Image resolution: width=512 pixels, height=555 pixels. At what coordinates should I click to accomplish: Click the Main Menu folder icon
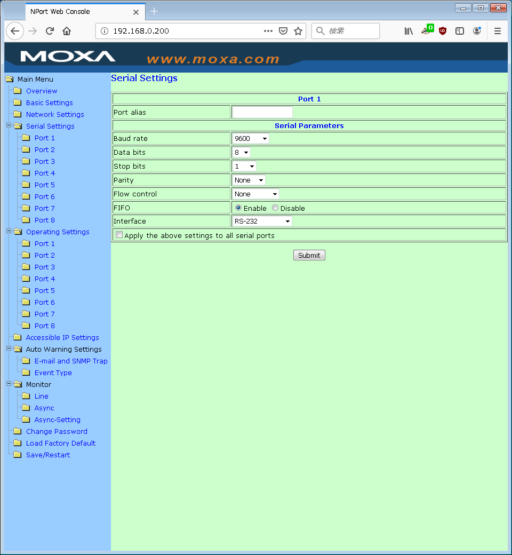[10, 79]
